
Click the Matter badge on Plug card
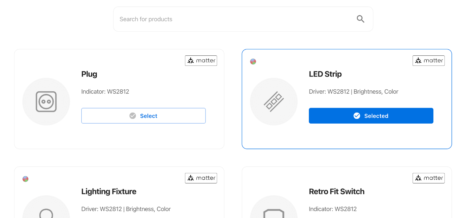(x=201, y=60)
